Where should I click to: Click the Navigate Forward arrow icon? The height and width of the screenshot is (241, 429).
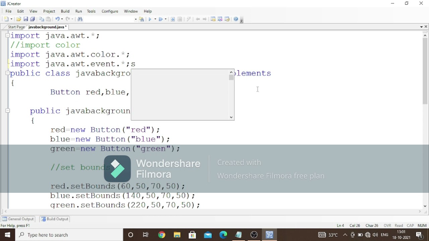[x=205, y=19]
